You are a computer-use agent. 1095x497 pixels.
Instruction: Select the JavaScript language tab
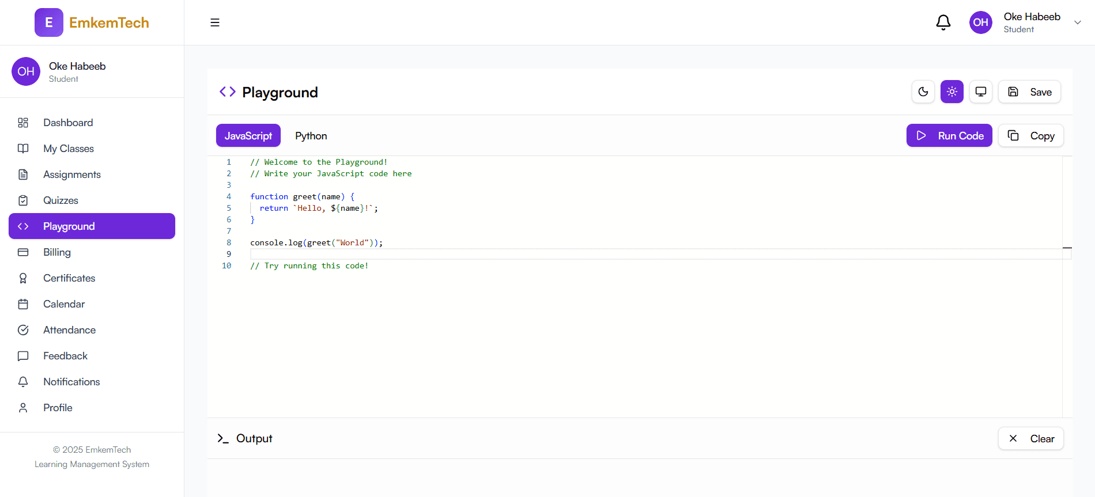pyautogui.click(x=248, y=136)
